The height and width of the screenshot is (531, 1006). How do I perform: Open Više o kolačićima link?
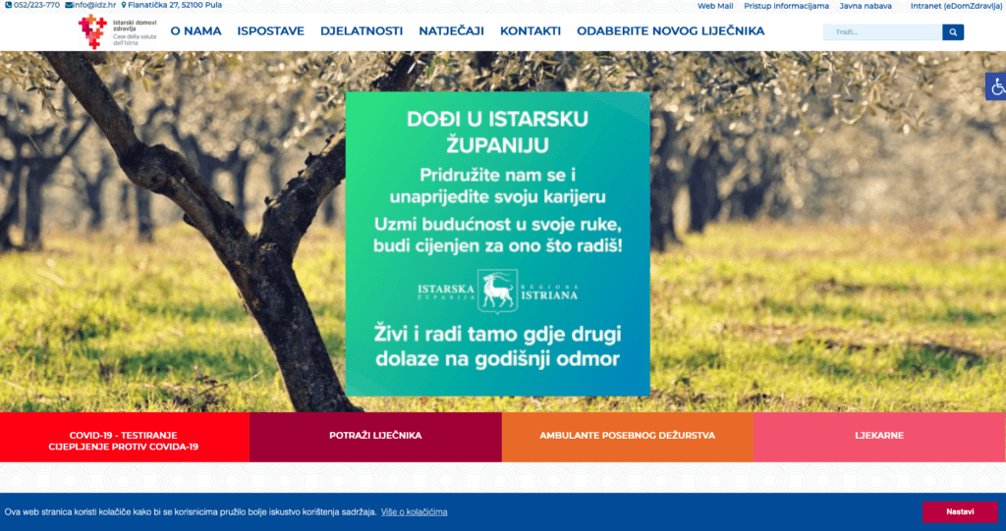[x=414, y=511]
